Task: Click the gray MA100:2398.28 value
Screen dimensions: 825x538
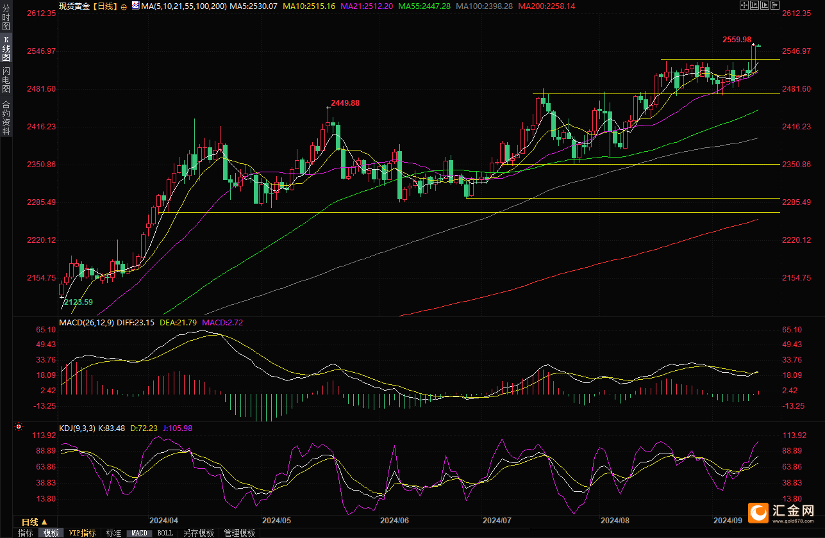Action: (485, 6)
